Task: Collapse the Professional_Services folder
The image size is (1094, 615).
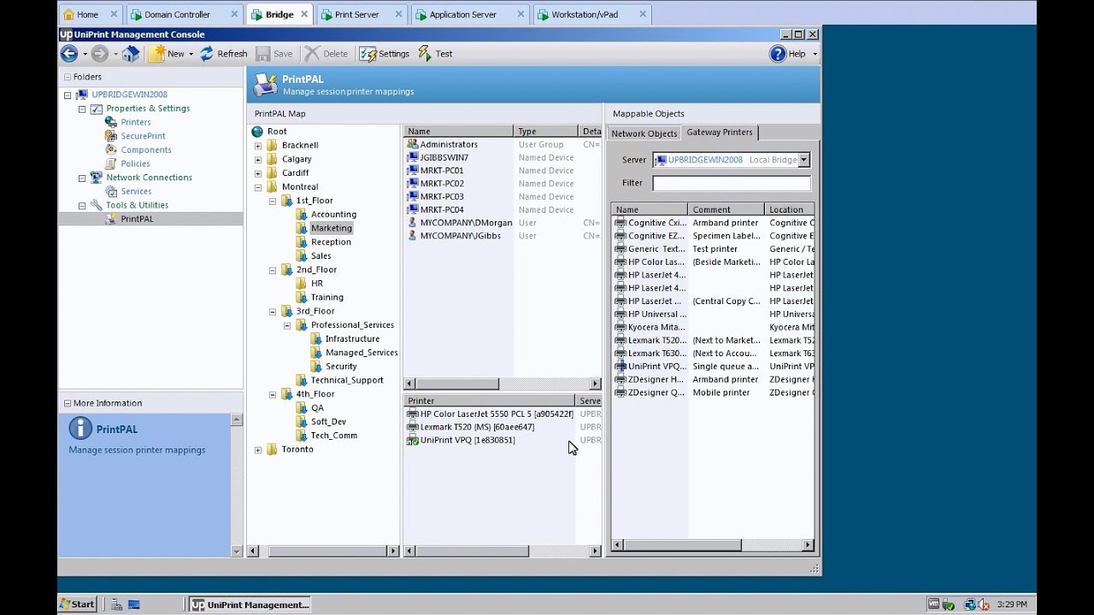Action: (x=287, y=325)
